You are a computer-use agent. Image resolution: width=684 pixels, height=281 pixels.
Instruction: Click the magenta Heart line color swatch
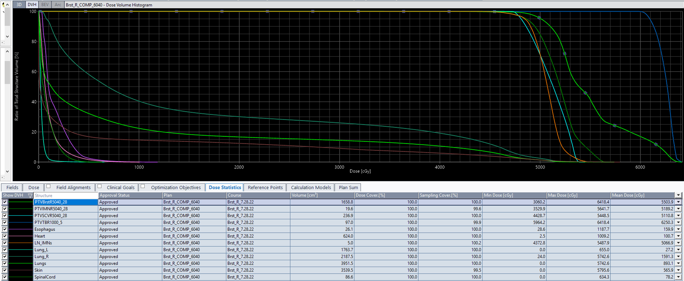21,236
